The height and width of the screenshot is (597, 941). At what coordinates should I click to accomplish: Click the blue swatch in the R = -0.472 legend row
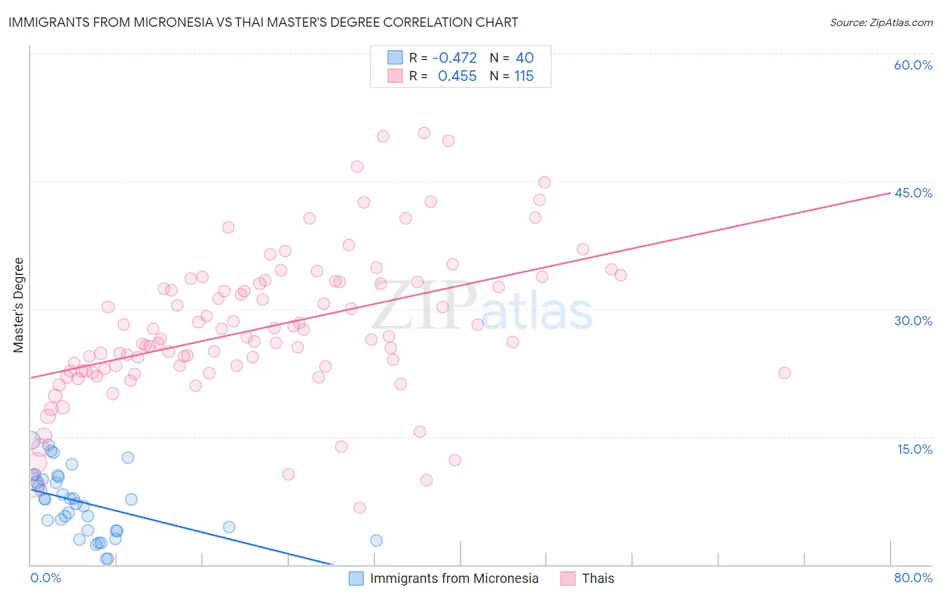click(x=395, y=58)
